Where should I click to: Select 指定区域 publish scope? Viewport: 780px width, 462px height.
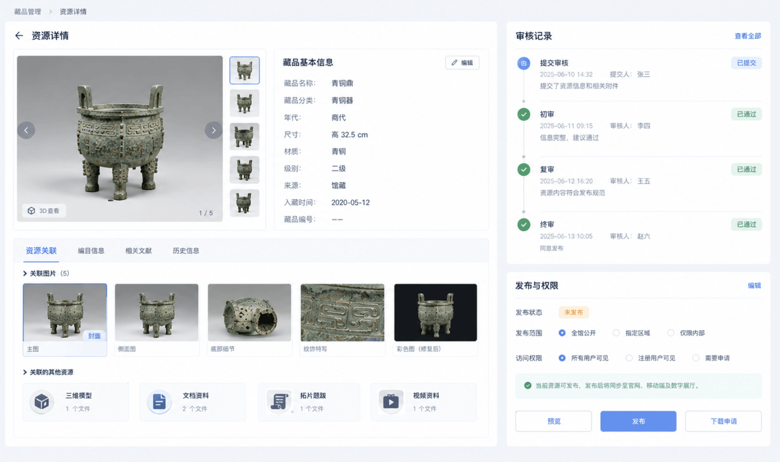pos(616,333)
